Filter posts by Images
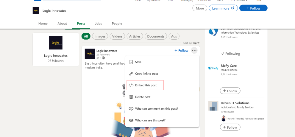The height and width of the screenshot is (137, 295). (x=100, y=36)
